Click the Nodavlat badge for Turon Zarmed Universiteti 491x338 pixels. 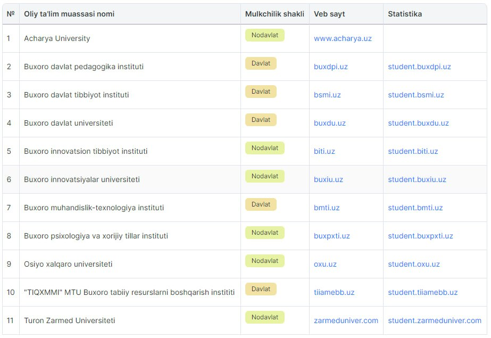click(265, 317)
